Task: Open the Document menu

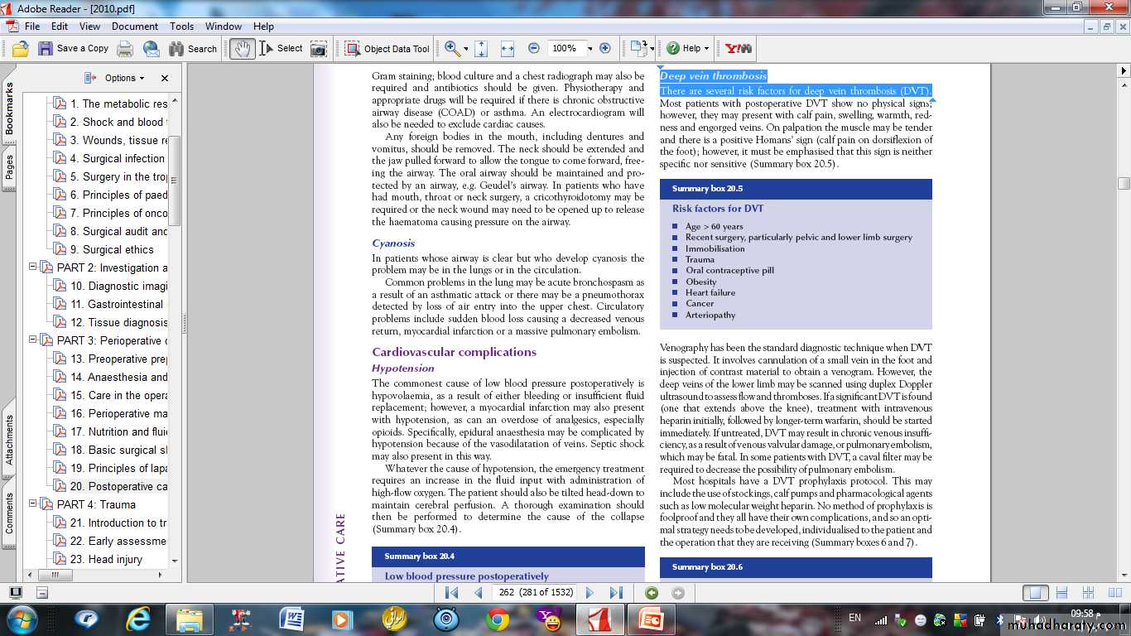Action: pyautogui.click(x=135, y=26)
